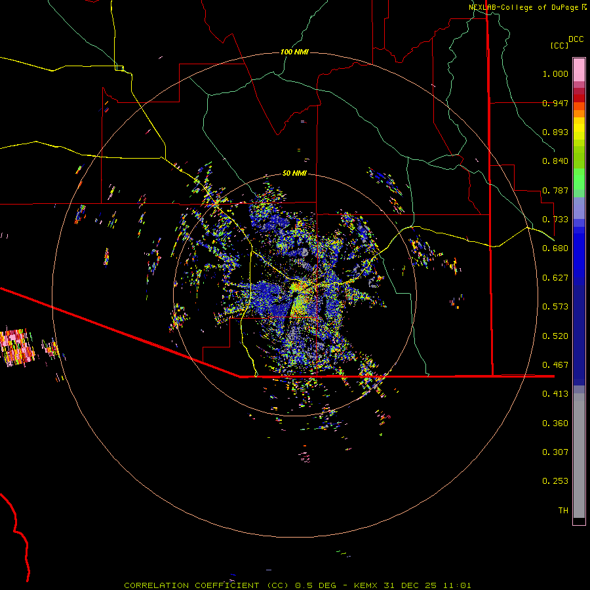Click the 0.733 color scale value

click(x=555, y=220)
